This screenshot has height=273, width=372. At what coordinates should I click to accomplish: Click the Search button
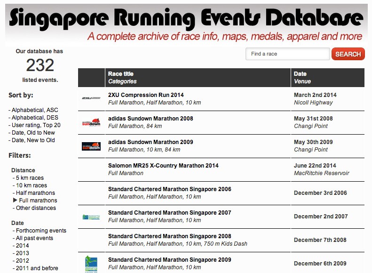(348, 54)
